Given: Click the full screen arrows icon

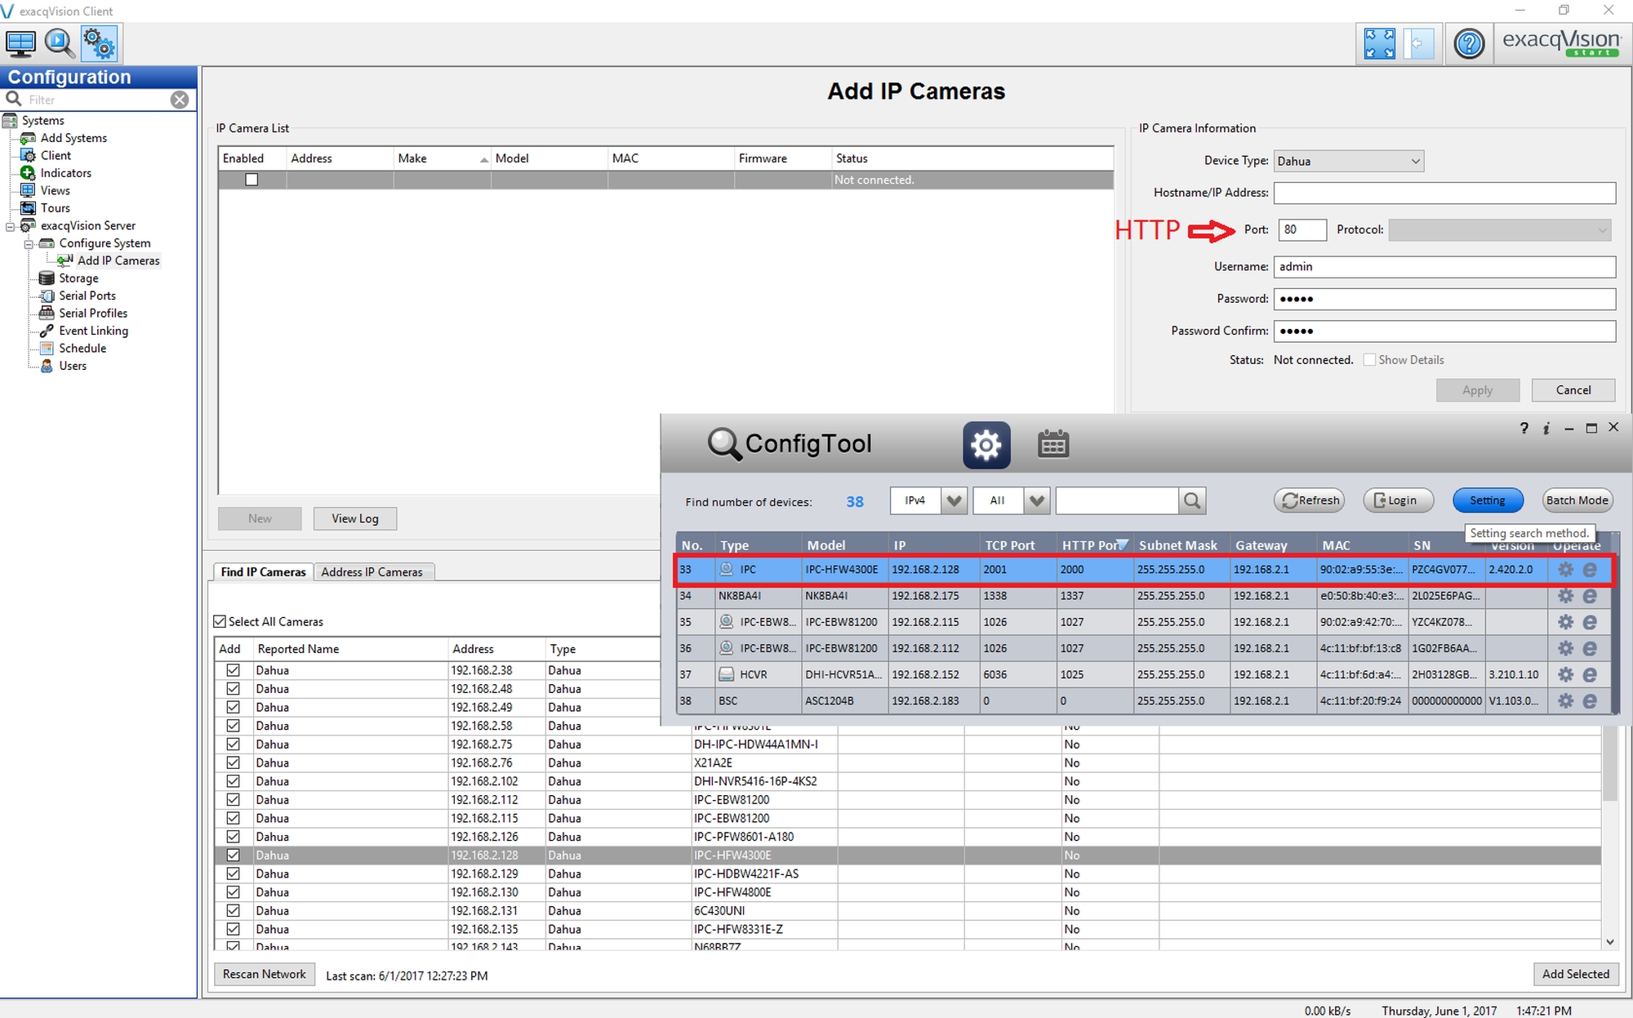Looking at the screenshot, I should [1380, 43].
